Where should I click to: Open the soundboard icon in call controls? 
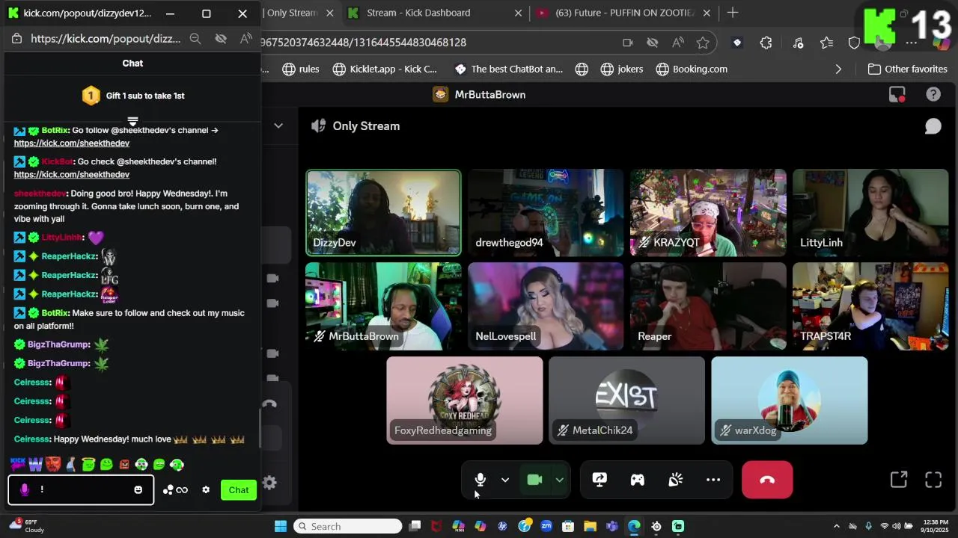(675, 480)
